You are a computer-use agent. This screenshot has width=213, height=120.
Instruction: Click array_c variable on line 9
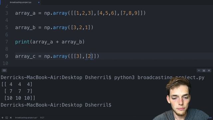pyautogui.click(x=25, y=56)
